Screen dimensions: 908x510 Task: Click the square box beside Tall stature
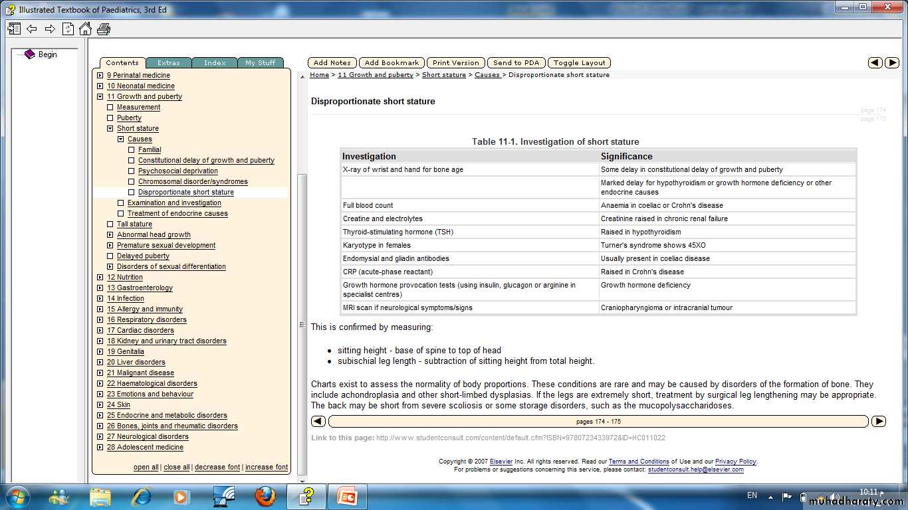pyautogui.click(x=110, y=224)
